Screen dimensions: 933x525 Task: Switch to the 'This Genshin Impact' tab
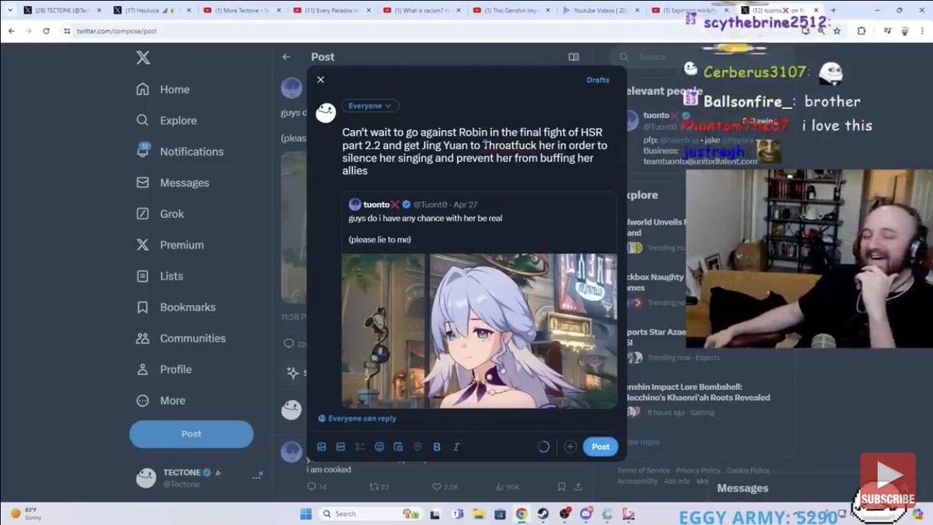click(x=513, y=10)
